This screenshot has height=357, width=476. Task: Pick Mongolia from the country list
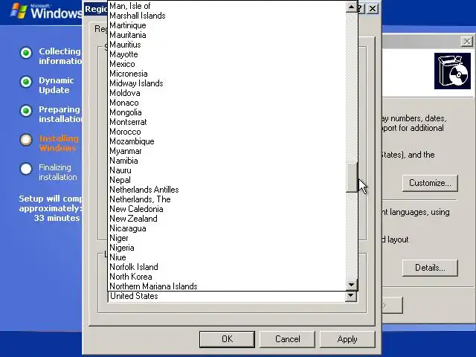227,112
